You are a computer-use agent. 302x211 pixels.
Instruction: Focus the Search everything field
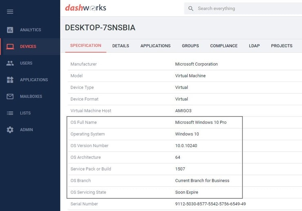(x=243, y=9)
